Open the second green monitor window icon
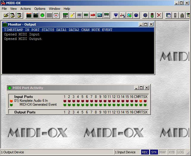The image size is (191, 156). coord(36,15)
